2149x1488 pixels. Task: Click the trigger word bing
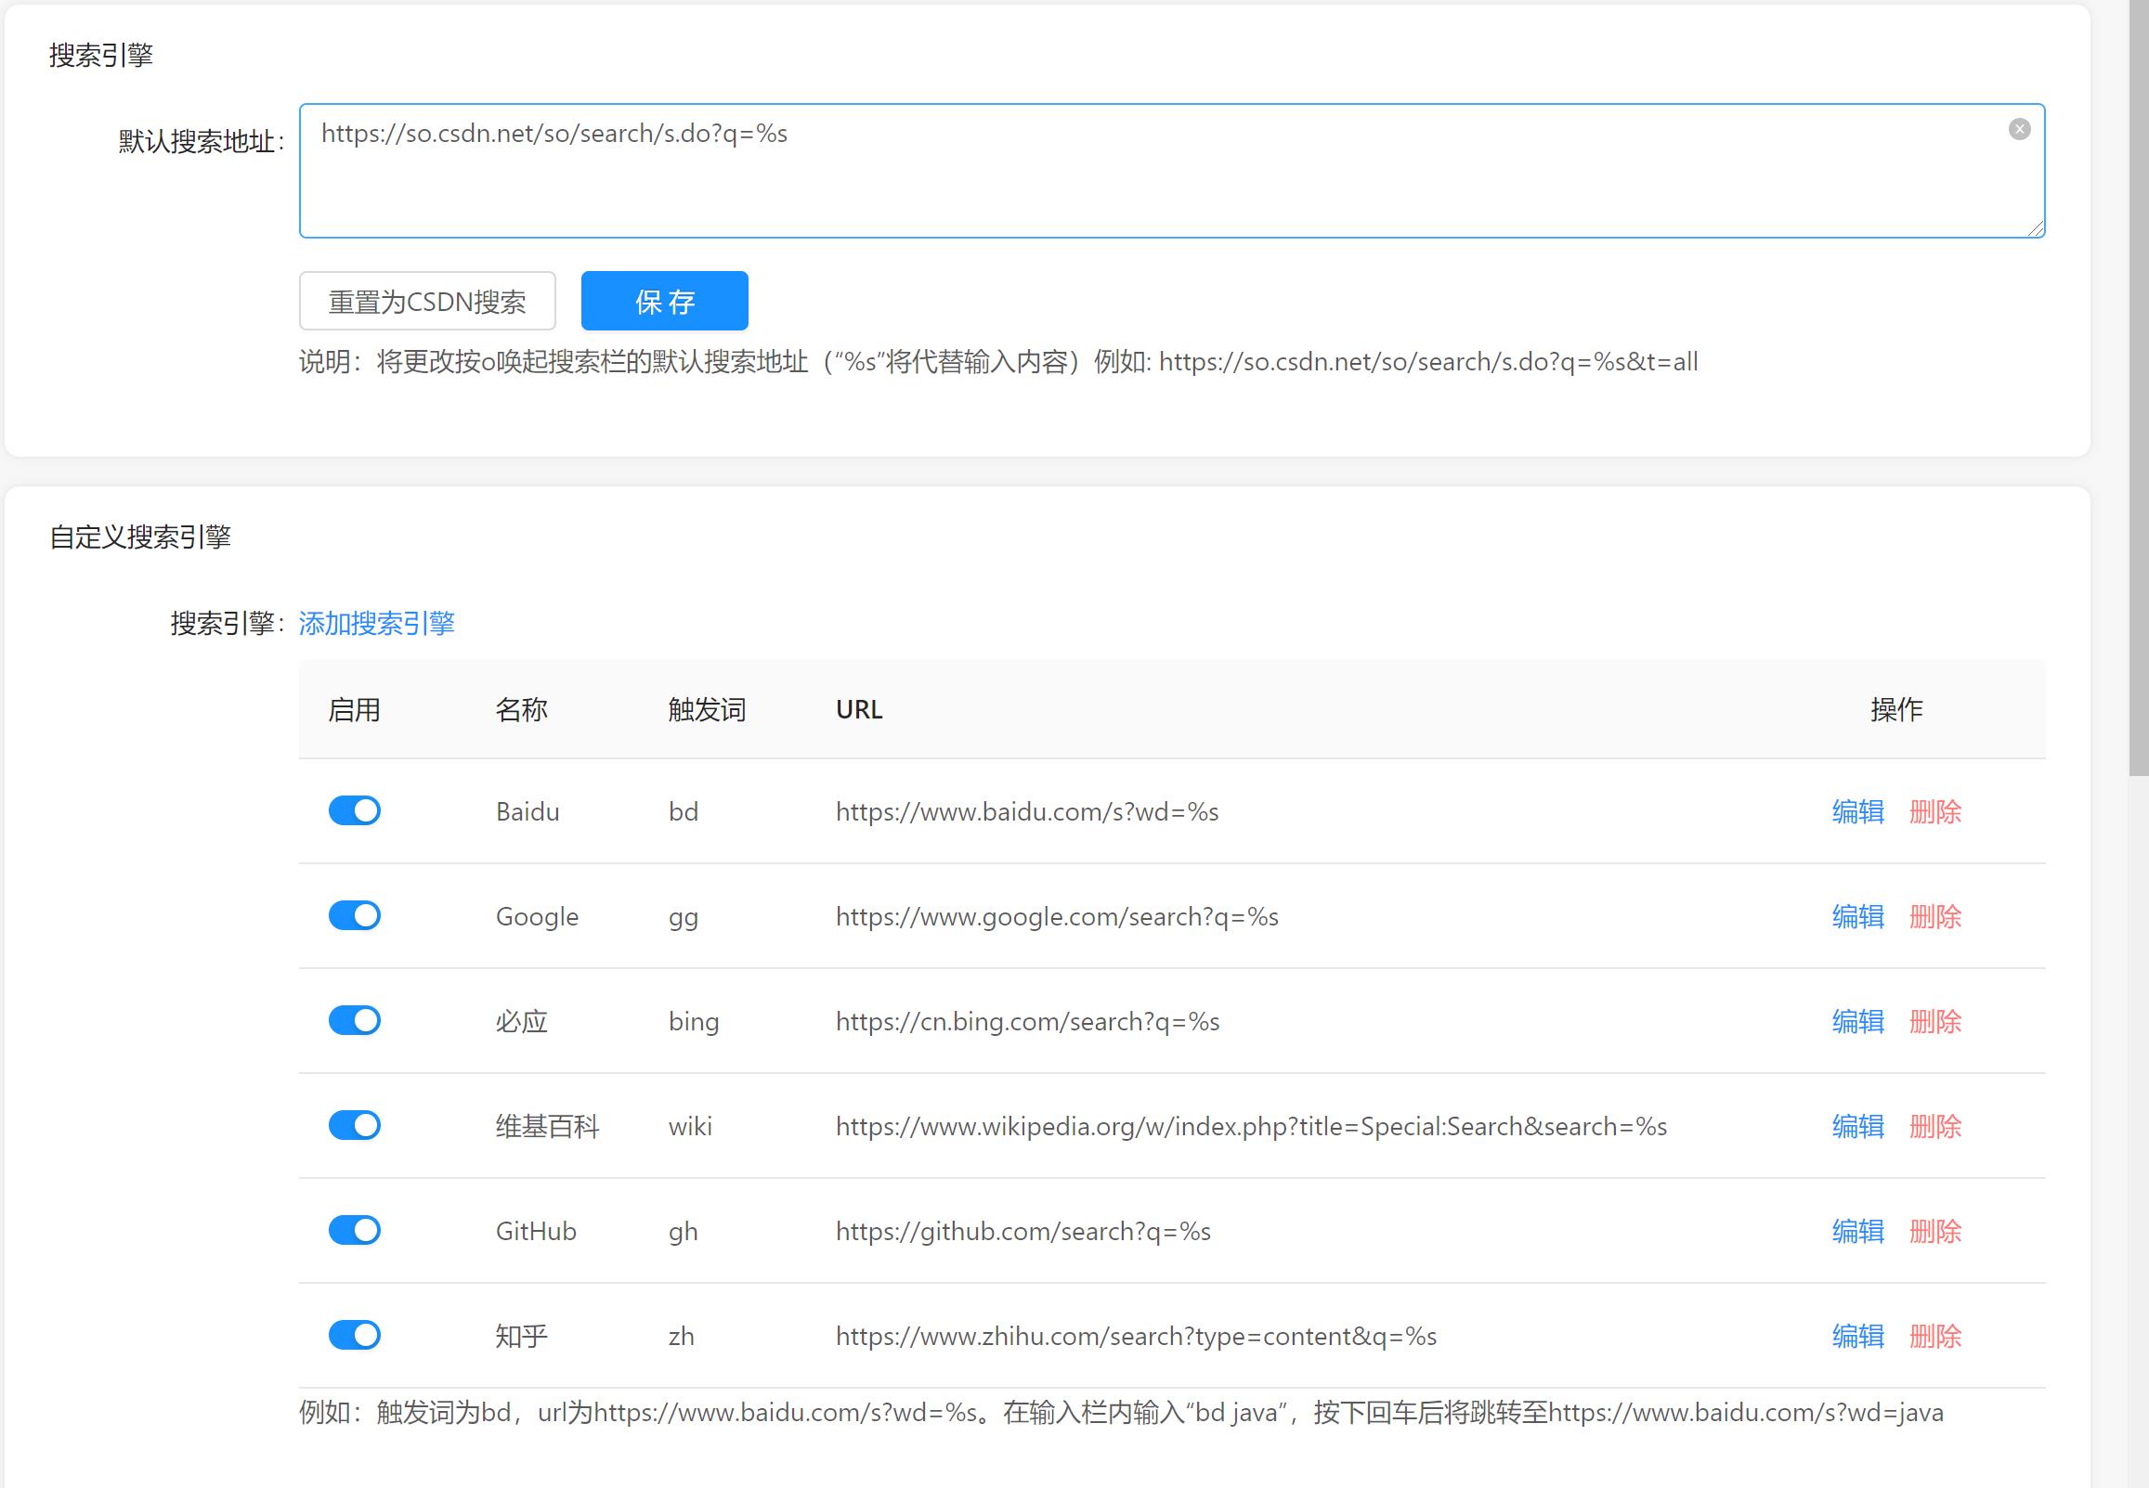tap(694, 1022)
